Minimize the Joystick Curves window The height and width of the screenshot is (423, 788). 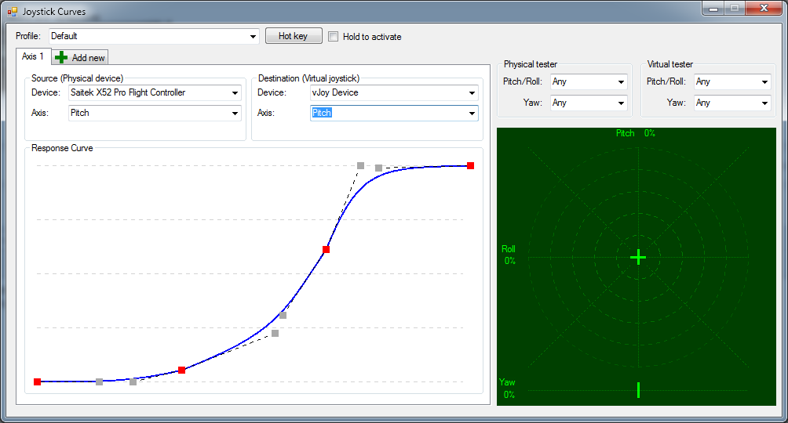coord(713,8)
